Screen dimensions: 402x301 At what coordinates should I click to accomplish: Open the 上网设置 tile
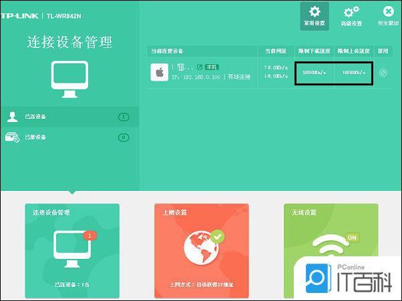tap(201, 250)
